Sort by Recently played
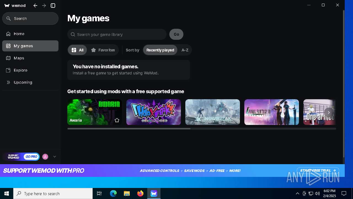The width and height of the screenshot is (353, 199). coord(160,50)
